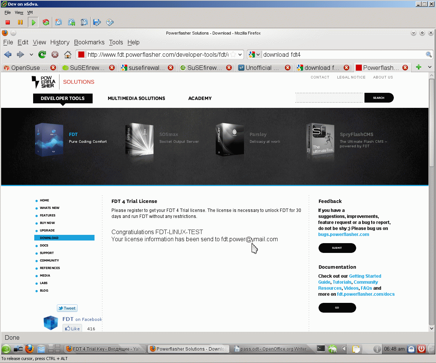This screenshot has height=363, width=436.
Task: Click the highlighted DOWNLOAD sidebar item
Action: pos(64,238)
